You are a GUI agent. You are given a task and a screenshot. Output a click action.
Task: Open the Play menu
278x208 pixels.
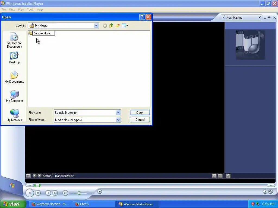pyautogui.click(x=21, y=9)
